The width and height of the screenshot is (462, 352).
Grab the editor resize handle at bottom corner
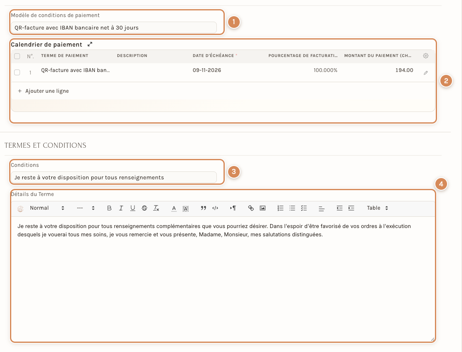click(x=432, y=340)
